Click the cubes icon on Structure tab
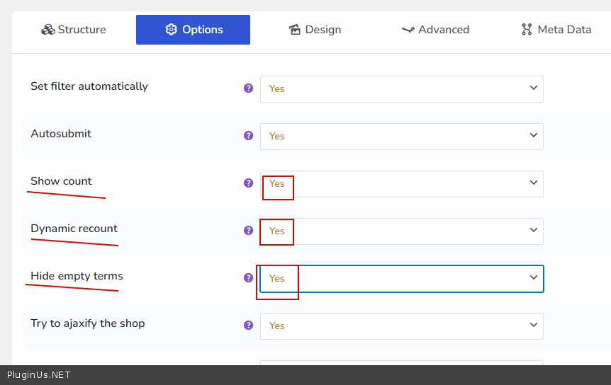 click(47, 30)
